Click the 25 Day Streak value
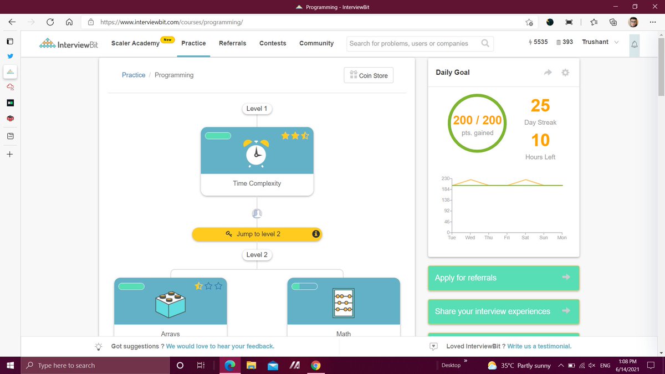The width and height of the screenshot is (665, 374). (x=540, y=105)
